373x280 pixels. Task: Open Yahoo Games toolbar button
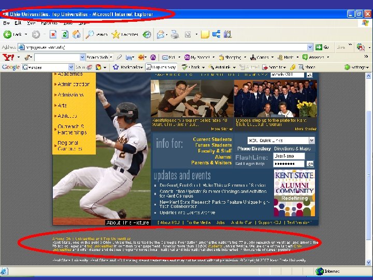(260, 58)
